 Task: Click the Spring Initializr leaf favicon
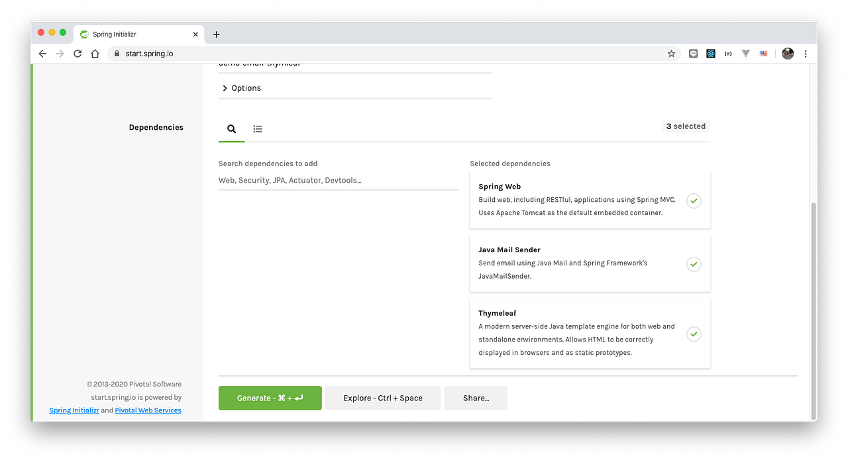coord(83,34)
